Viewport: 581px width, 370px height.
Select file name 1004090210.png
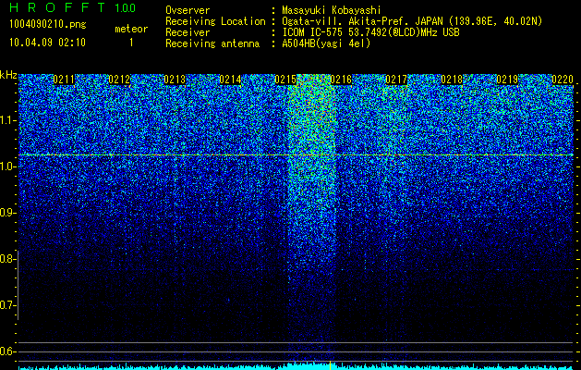(x=48, y=24)
